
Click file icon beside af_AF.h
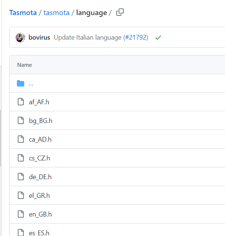click(21, 102)
